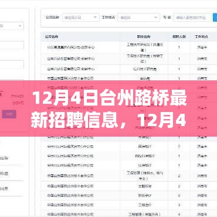Click the company name in 工程造价 row
The height and width of the screenshot is (217, 217).
tap(70, 205)
